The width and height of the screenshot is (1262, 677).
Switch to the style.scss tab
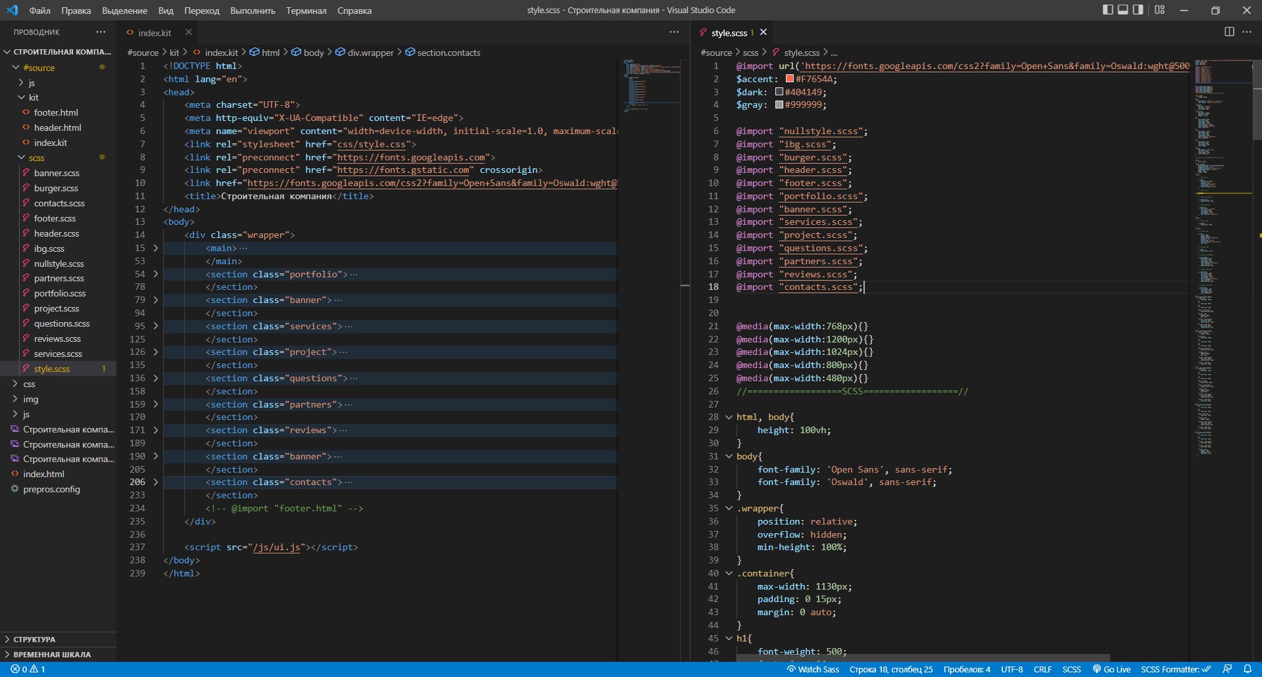(729, 32)
